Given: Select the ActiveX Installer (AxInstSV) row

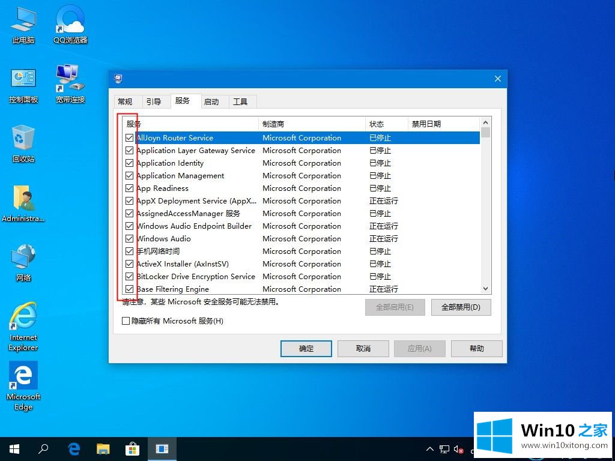Looking at the screenshot, I should (x=301, y=264).
